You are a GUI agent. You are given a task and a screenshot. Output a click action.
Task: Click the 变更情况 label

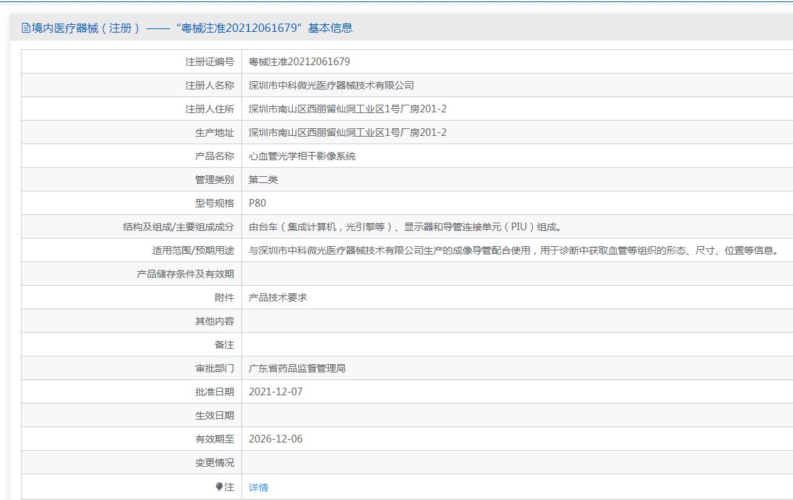click(214, 463)
